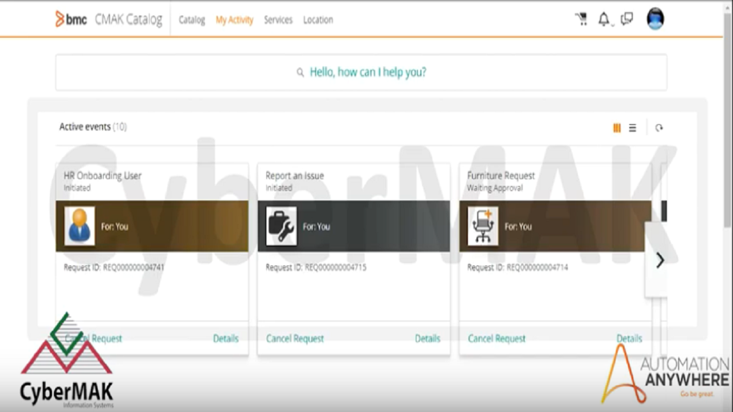
Task: Click the Furniture Request chair icon
Action: (483, 226)
